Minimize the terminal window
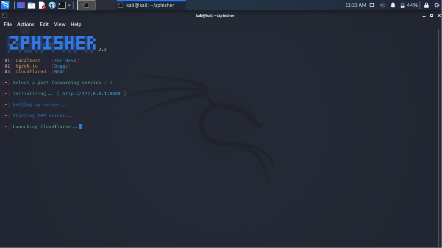 tap(424, 16)
